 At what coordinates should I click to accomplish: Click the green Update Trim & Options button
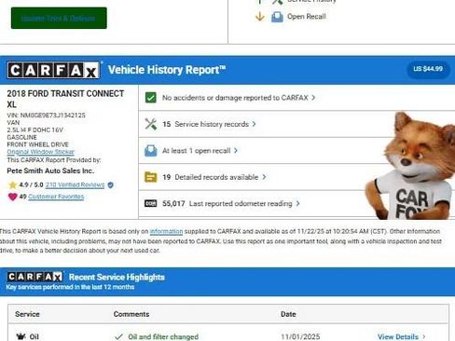click(59, 18)
